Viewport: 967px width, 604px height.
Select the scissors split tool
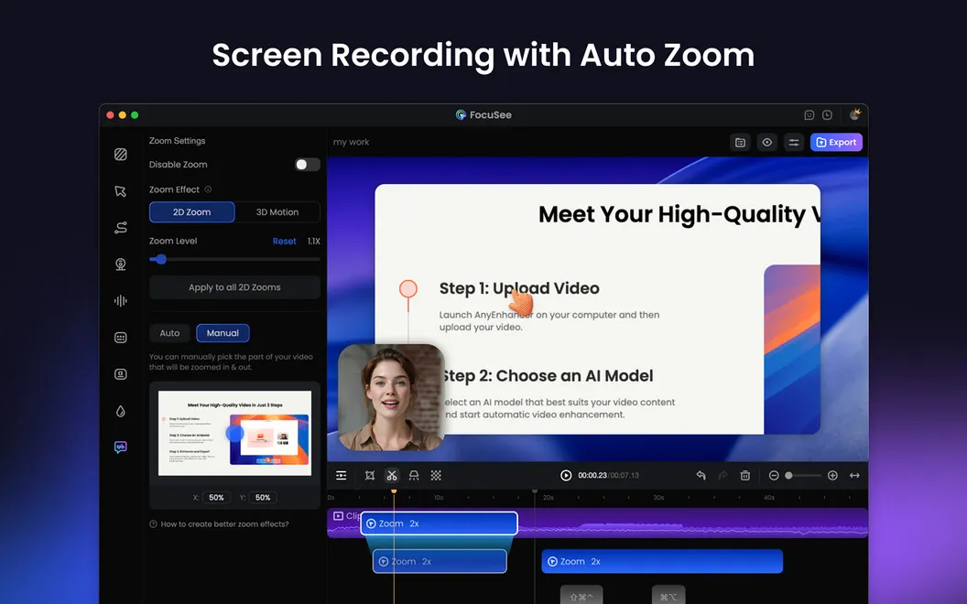[392, 475]
